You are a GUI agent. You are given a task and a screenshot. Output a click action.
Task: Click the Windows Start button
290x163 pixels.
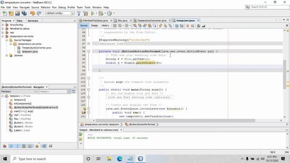tap(5, 159)
